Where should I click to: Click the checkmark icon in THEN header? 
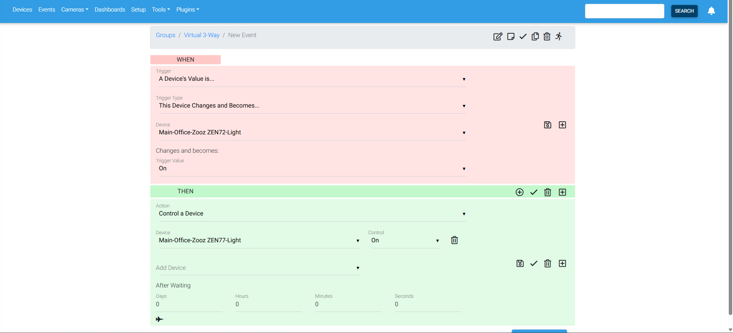tap(534, 192)
